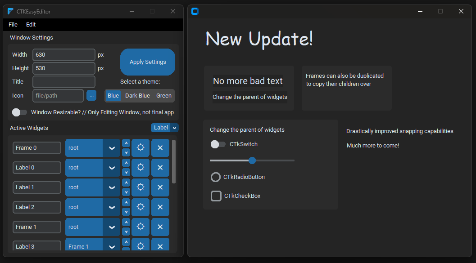Open the File menu
The width and height of the screenshot is (476, 263).
(x=13, y=25)
